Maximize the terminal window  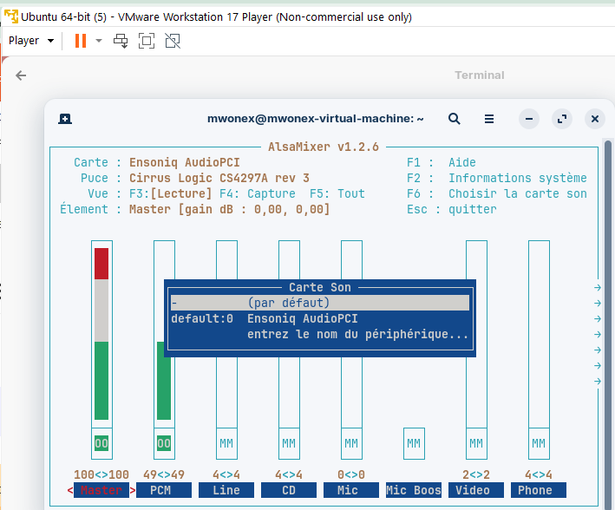562,119
